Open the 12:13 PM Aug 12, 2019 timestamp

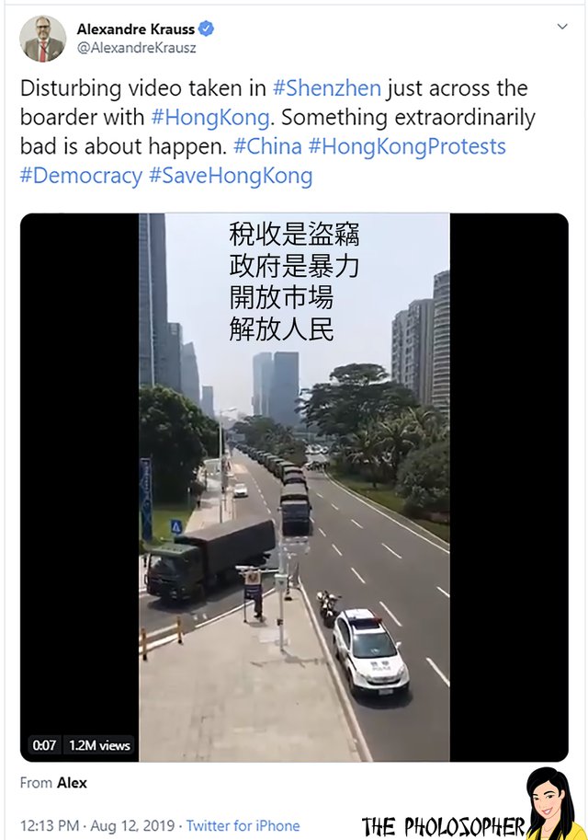point(97,825)
